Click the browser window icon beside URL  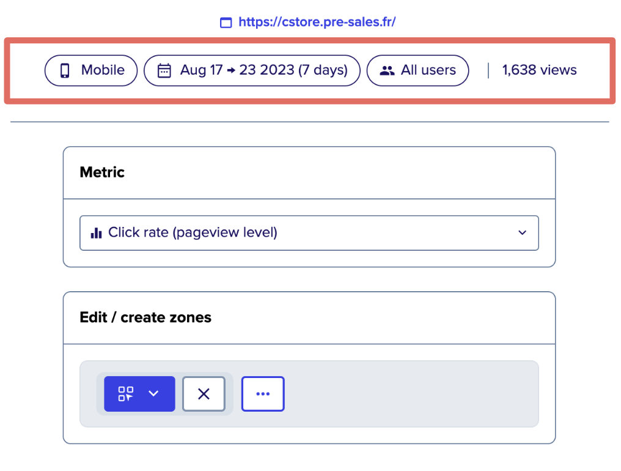coord(226,23)
